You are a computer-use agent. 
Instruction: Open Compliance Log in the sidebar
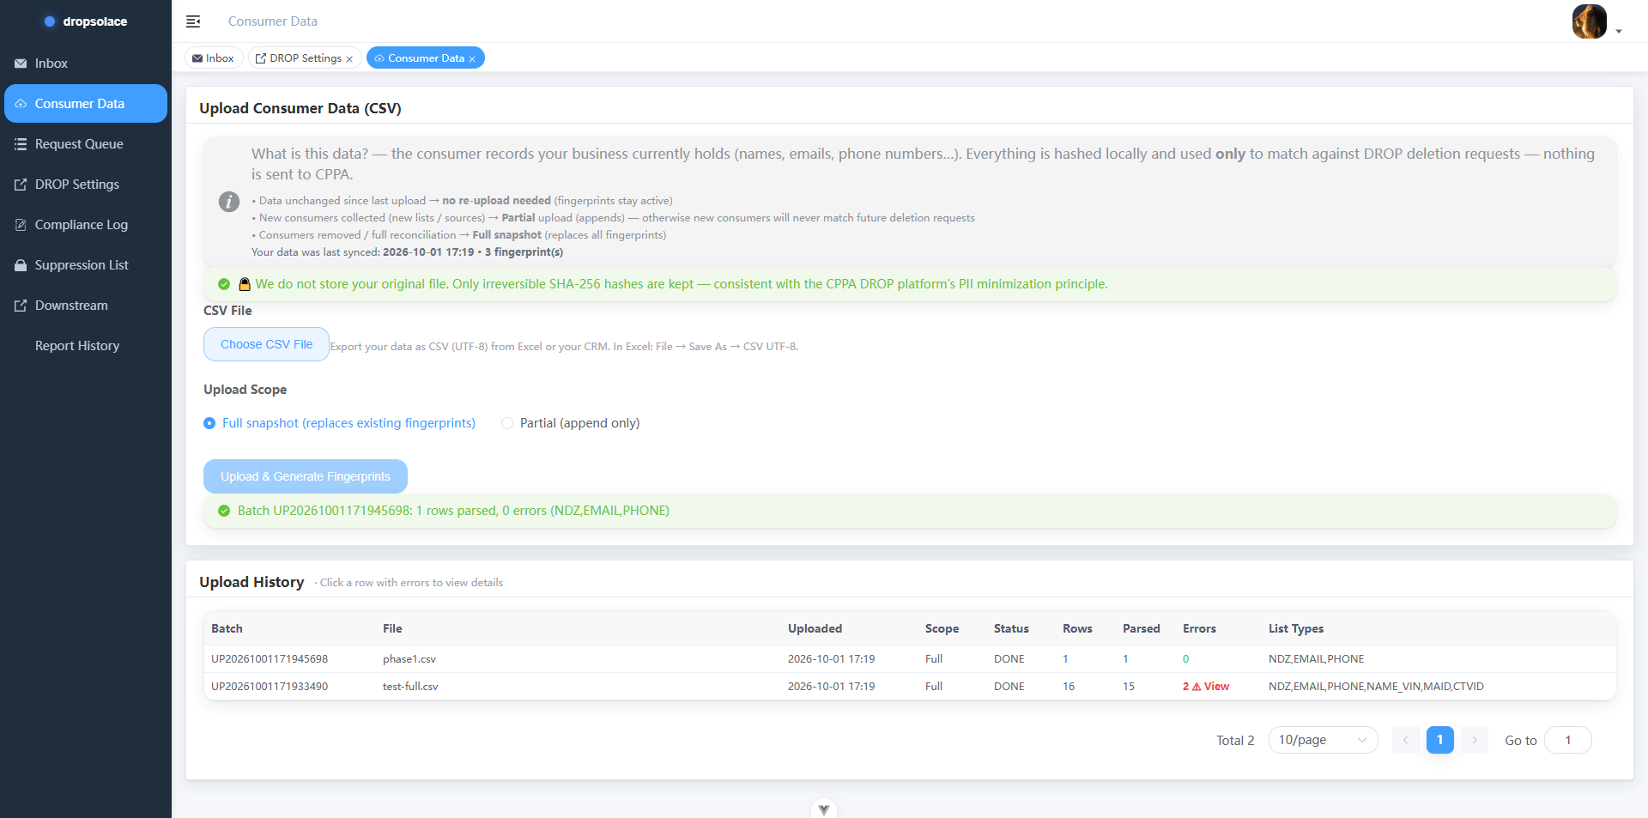(x=86, y=225)
